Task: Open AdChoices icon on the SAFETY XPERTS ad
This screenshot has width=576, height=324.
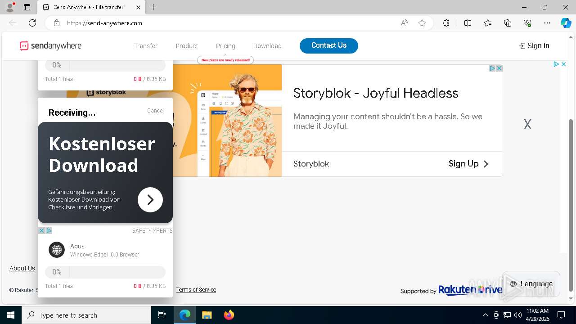Action: (49, 230)
